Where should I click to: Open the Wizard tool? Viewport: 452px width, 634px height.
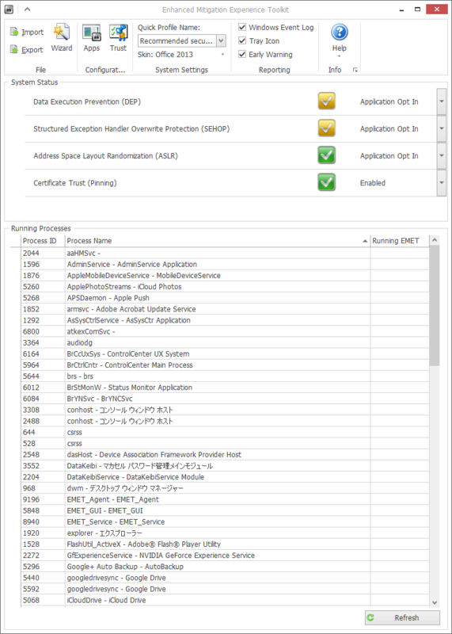tap(62, 38)
